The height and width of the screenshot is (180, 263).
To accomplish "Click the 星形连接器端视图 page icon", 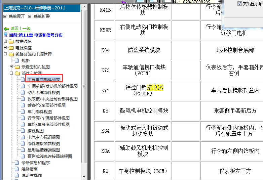I will [x=23, y=150].
